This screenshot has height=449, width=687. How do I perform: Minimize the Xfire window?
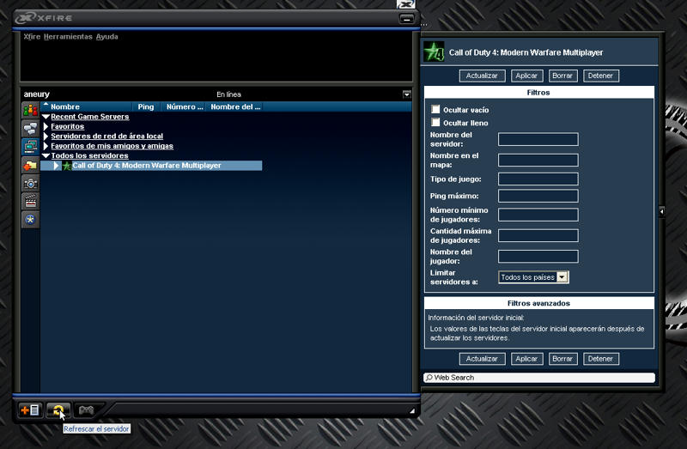pyautogui.click(x=406, y=19)
